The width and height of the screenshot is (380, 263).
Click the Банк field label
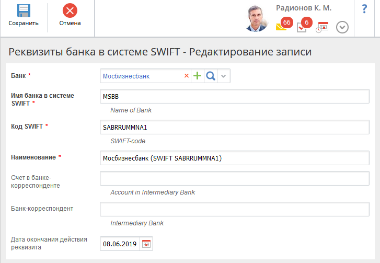tap(18, 76)
